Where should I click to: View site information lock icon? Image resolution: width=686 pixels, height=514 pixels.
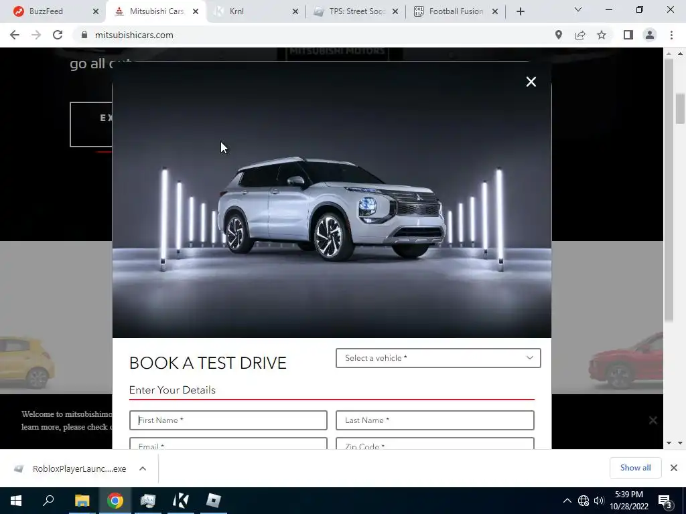pyautogui.click(x=84, y=35)
